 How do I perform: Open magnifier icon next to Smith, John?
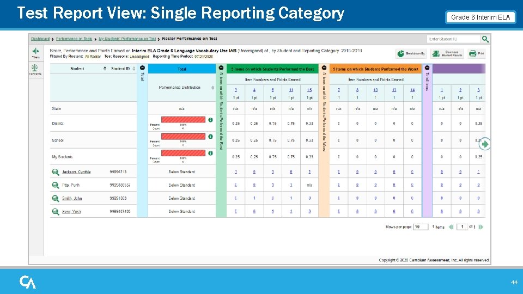pyautogui.click(x=56, y=198)
